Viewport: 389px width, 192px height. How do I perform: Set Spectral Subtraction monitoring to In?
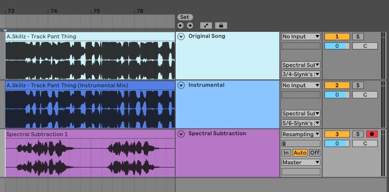tap(286, 153)
